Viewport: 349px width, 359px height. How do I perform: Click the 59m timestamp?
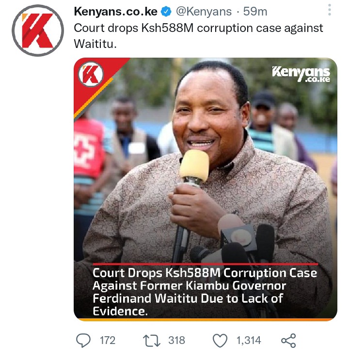click(x=255, y=12)
